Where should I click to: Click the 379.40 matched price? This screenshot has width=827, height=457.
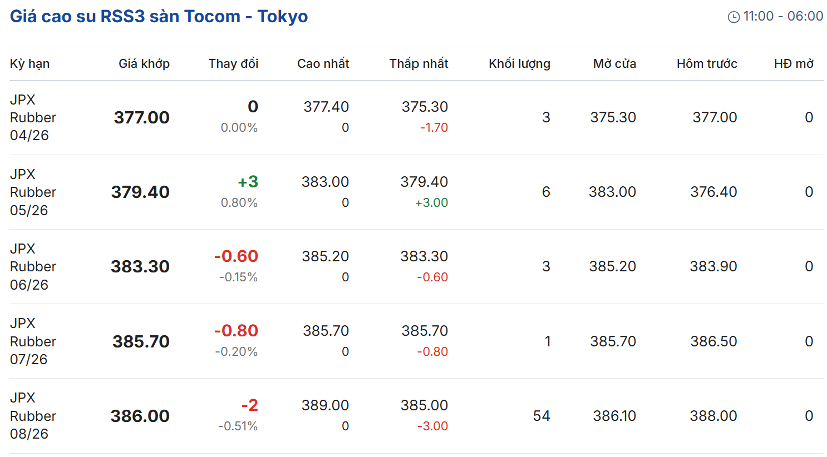(x=140, y=192)
